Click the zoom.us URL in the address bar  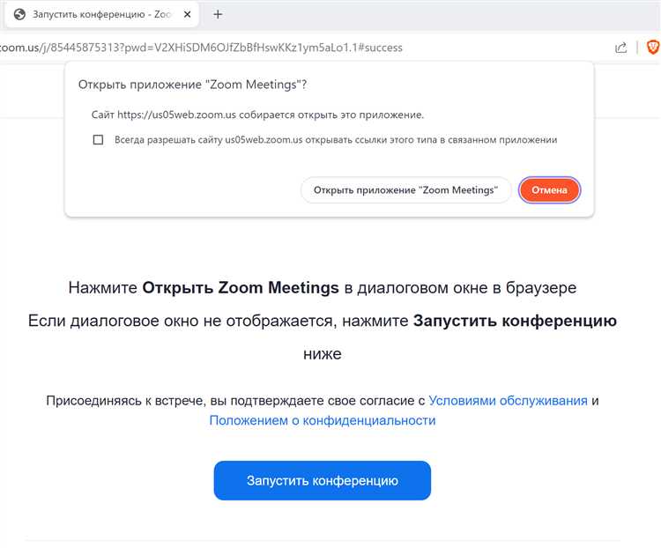coord(201,48)
